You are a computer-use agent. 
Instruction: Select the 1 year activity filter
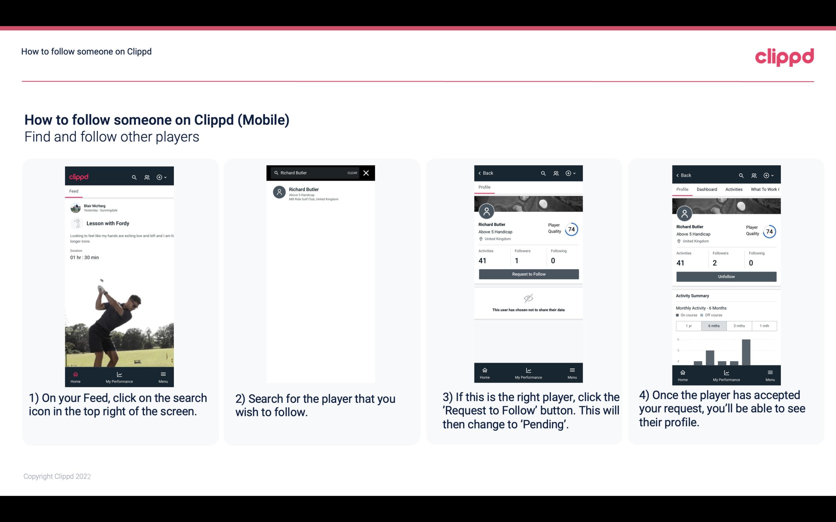coord(688,325)
